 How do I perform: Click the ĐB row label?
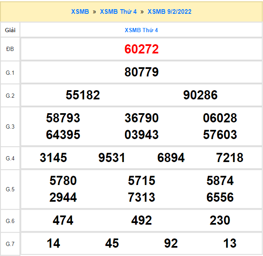pos(10,49)
